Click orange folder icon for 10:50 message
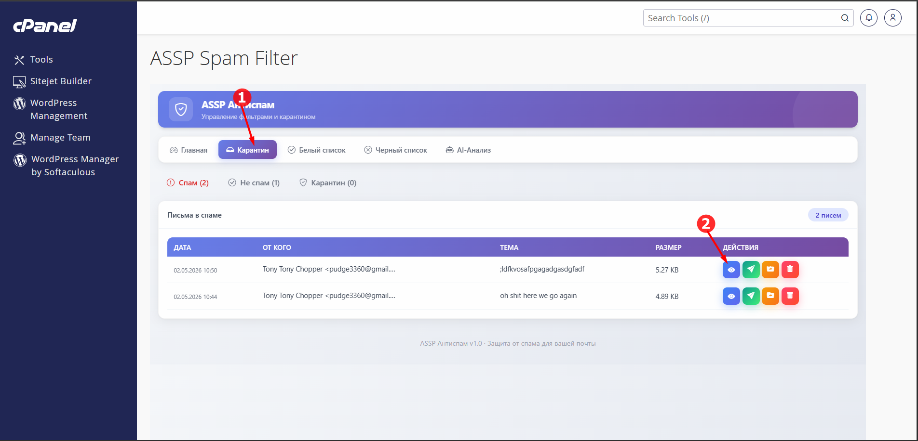 770,270
